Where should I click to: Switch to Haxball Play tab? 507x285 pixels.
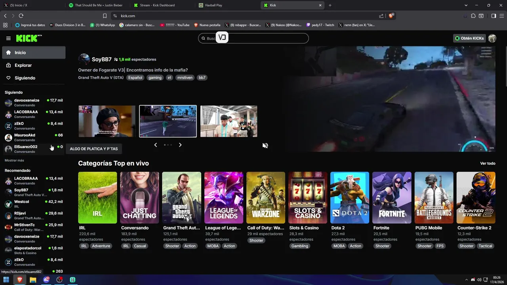(228, 5)
